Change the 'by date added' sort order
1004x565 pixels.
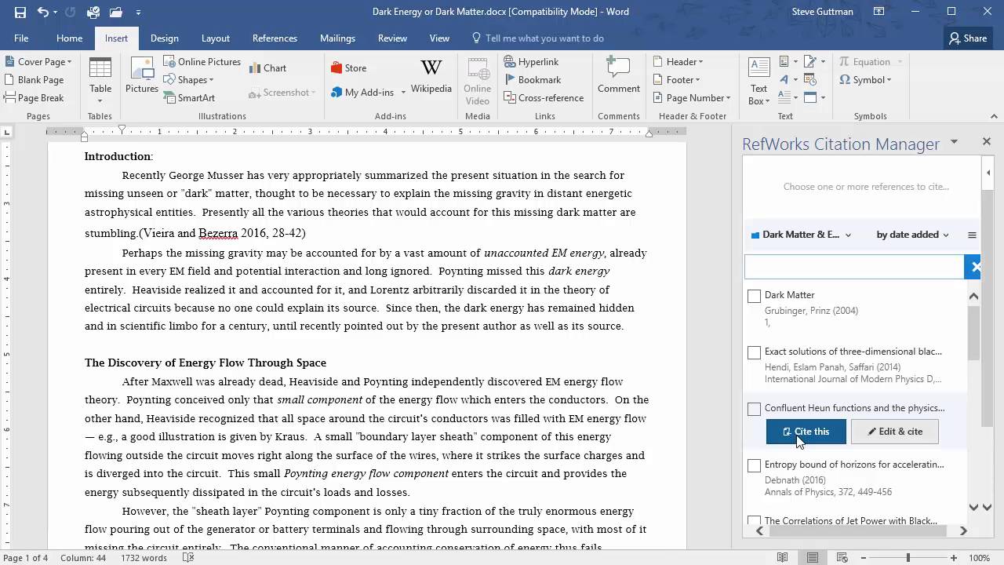pos(912,235)
